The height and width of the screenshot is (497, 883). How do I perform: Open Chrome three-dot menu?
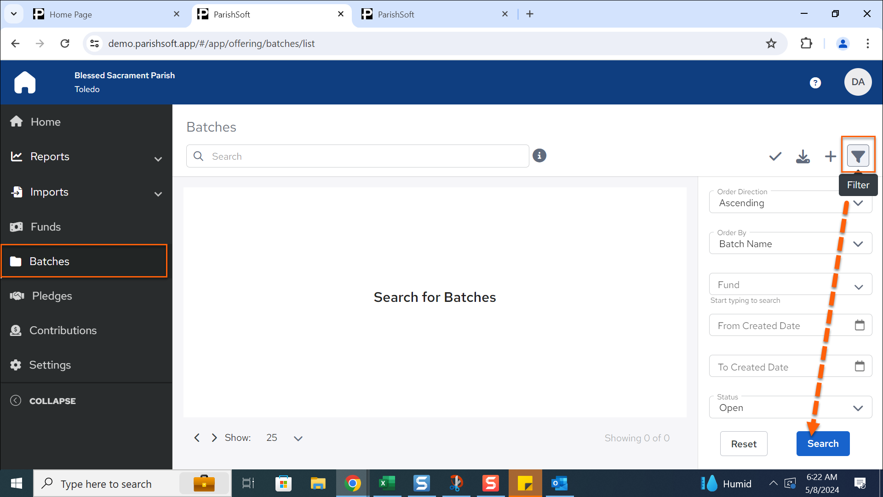868,43
